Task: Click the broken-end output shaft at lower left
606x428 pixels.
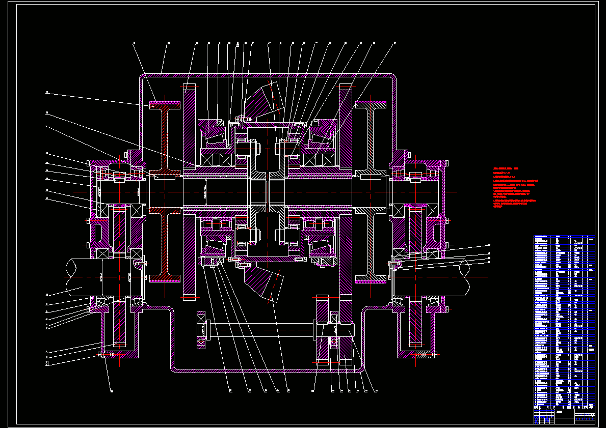Action: (103, 277)
